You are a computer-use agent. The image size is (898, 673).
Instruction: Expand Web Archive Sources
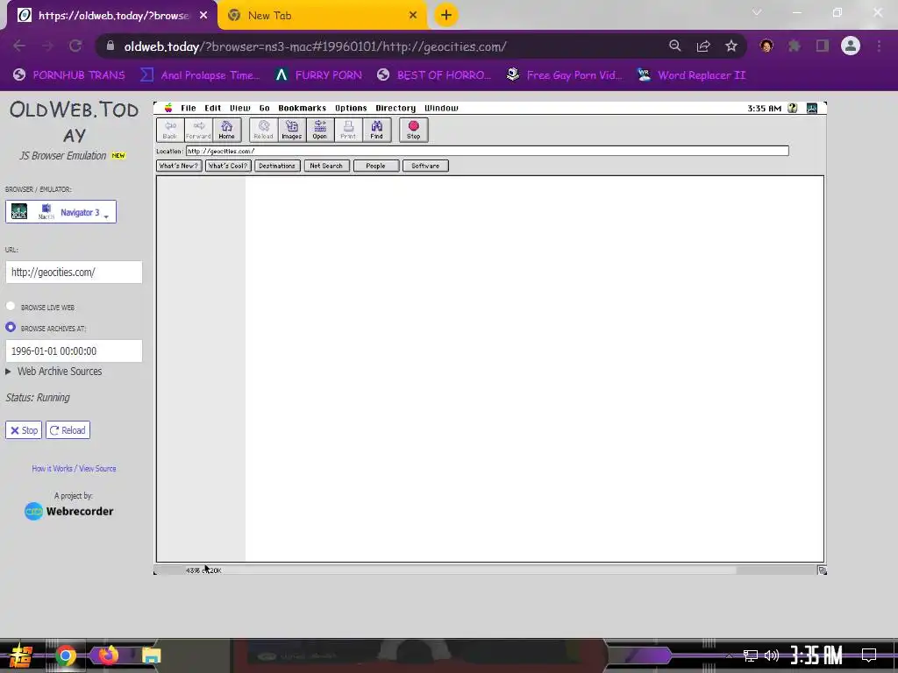[53, 372]
